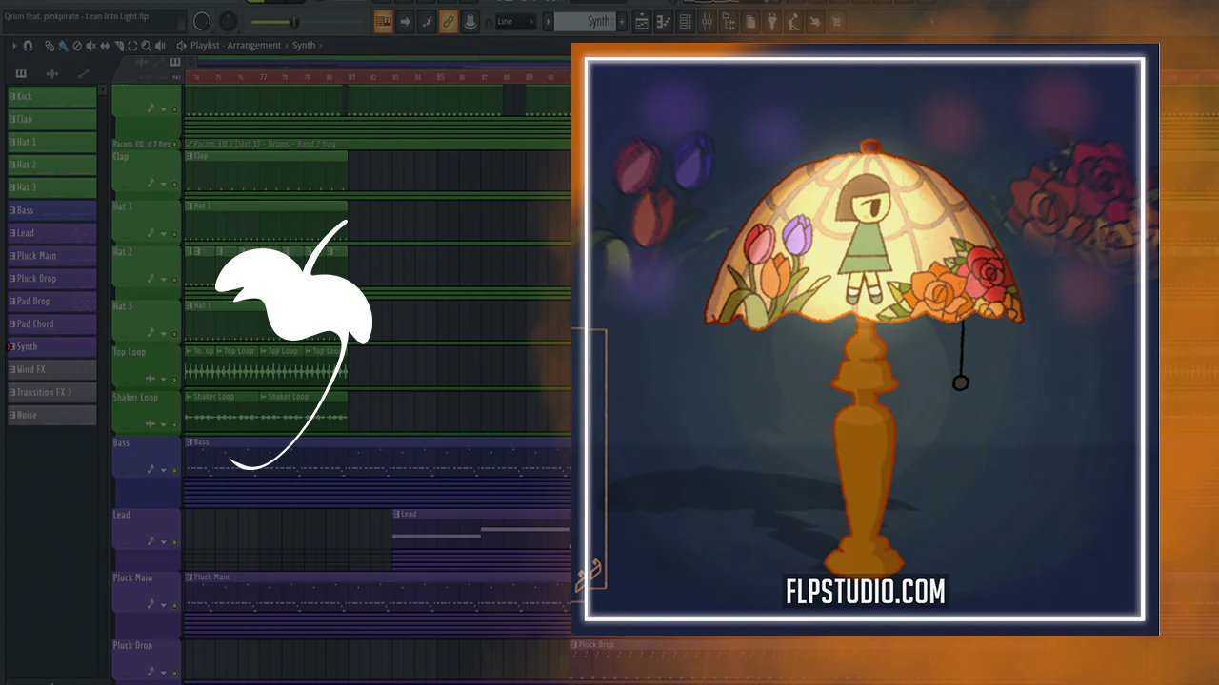
Task: Adjust the main volume knob
Action: tap(203, 21)
